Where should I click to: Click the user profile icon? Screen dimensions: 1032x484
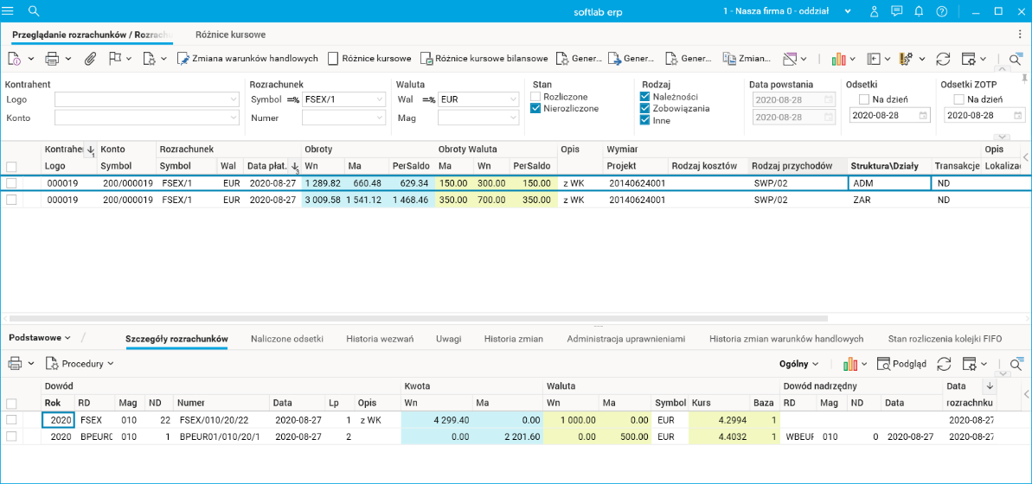(x=875, y=11)
